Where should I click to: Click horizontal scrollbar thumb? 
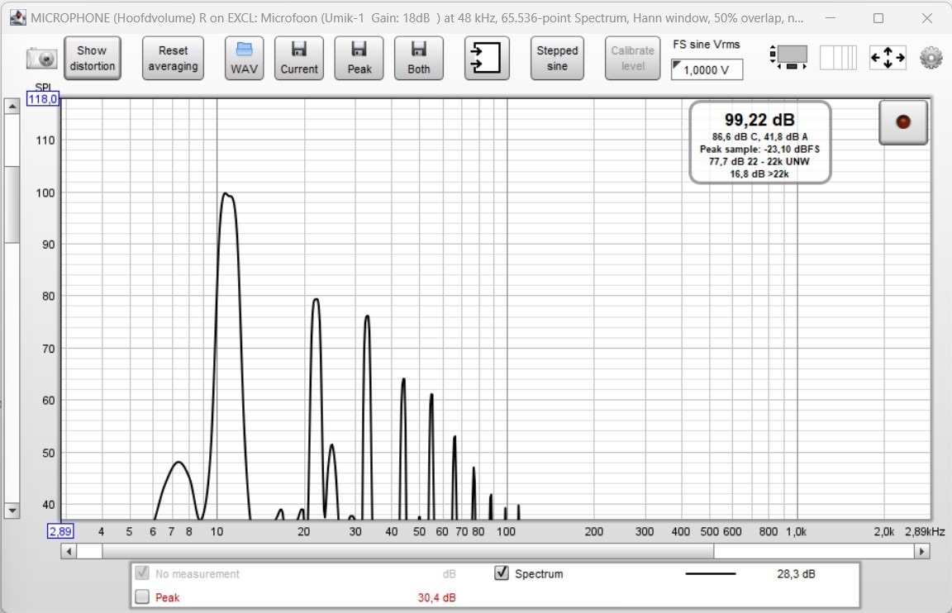coord(408,552)
